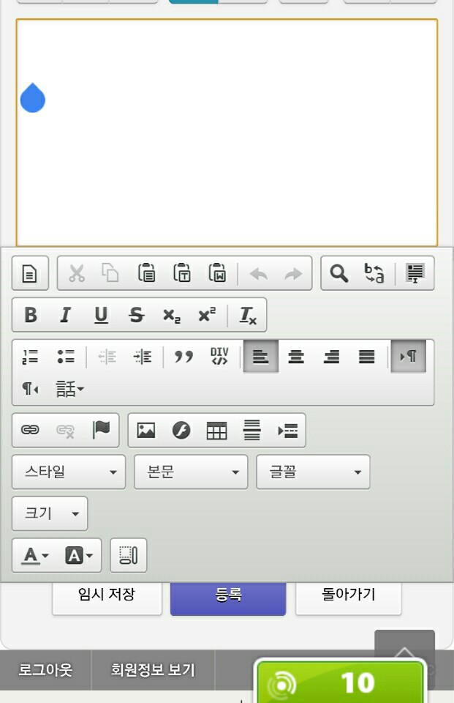Copy selection with the copy icon

[110, 273]
